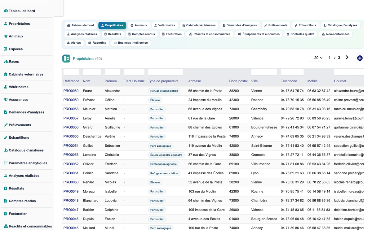Click the Animaux paw icon in sidebar
372x230 pixels.
coord(6,36)
